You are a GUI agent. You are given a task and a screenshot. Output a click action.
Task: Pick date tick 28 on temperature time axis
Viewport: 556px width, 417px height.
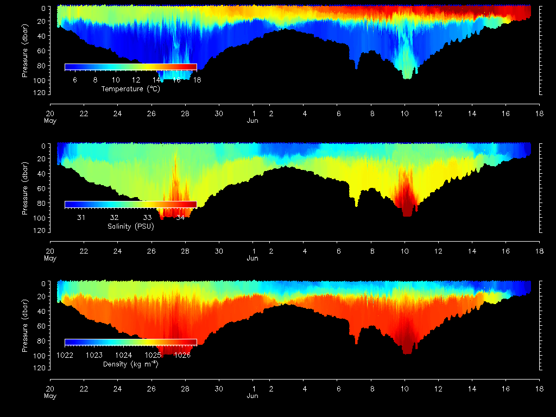(x=185, y=114)
